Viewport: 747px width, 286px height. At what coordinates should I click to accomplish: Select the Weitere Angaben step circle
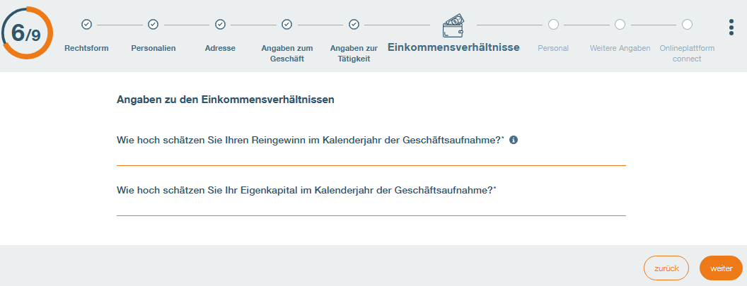pyautogui.click(x=620, y=25)
